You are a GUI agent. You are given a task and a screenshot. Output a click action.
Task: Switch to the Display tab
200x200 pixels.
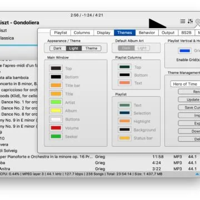[x=103, y=33]
